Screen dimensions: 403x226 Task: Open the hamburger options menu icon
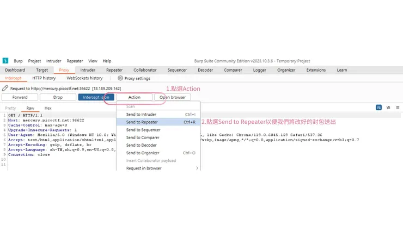click(398, 108)
